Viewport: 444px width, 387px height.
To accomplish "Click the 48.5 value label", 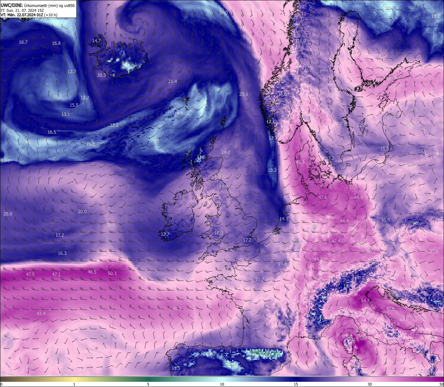I will 92,272.
